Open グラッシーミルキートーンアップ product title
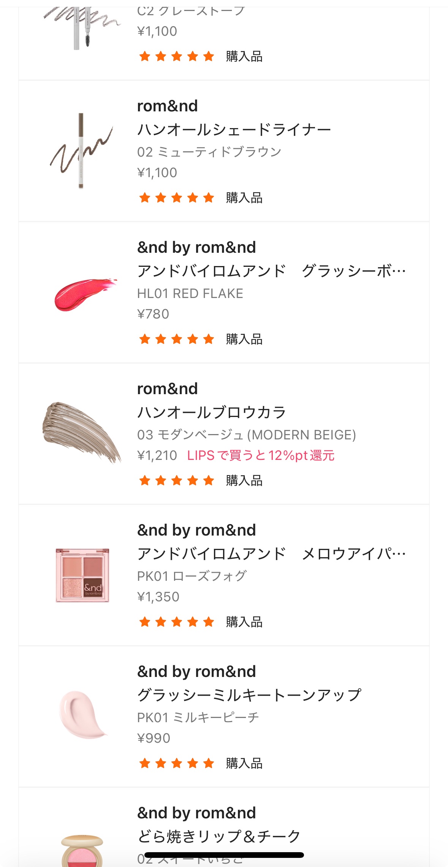The image size is (448, 867). tap(249, 695)
